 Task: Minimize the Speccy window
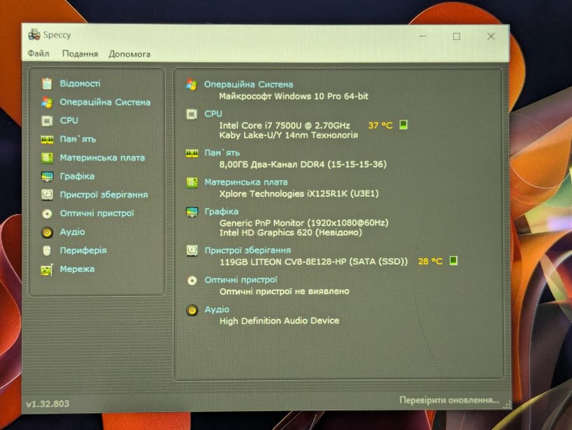[x=423, y=36]
